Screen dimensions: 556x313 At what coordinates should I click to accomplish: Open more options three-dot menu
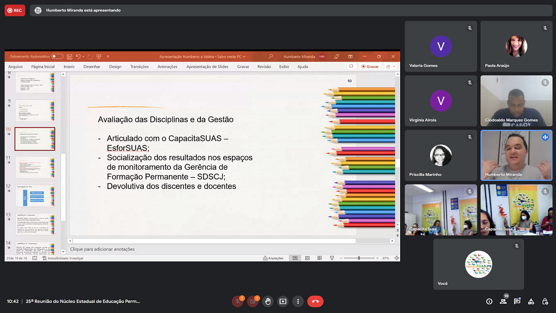click(x=298, y=301)
